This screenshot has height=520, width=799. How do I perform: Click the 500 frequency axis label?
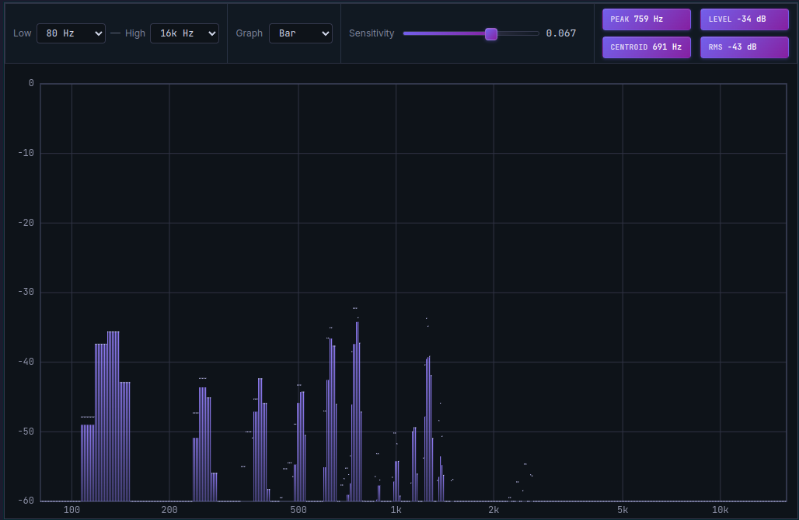(x=298, y=510)
